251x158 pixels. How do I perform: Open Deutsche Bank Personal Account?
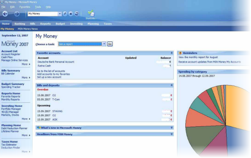coord(56,62)
